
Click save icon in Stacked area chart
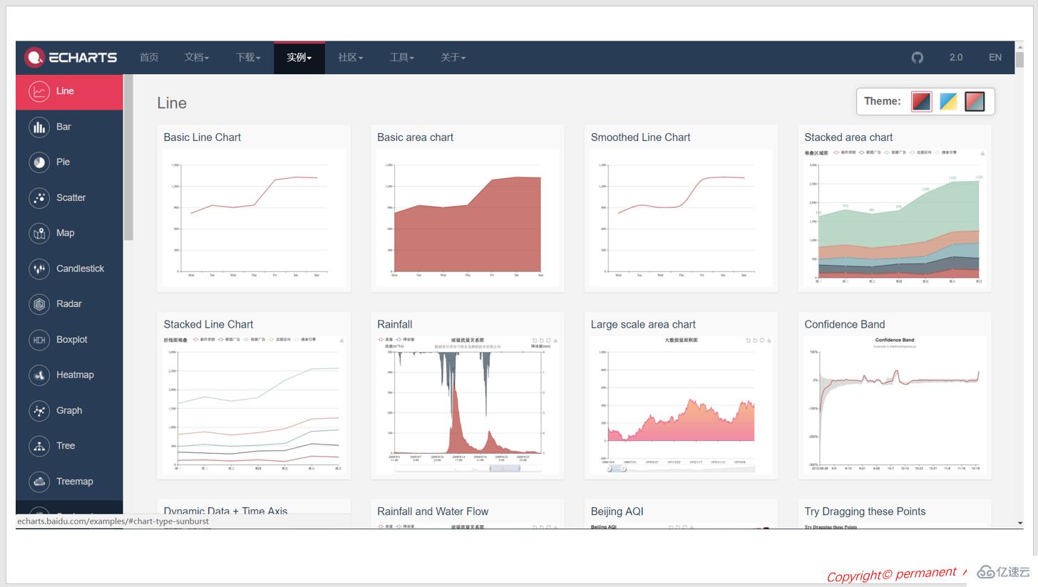click(x=982, y=153)
